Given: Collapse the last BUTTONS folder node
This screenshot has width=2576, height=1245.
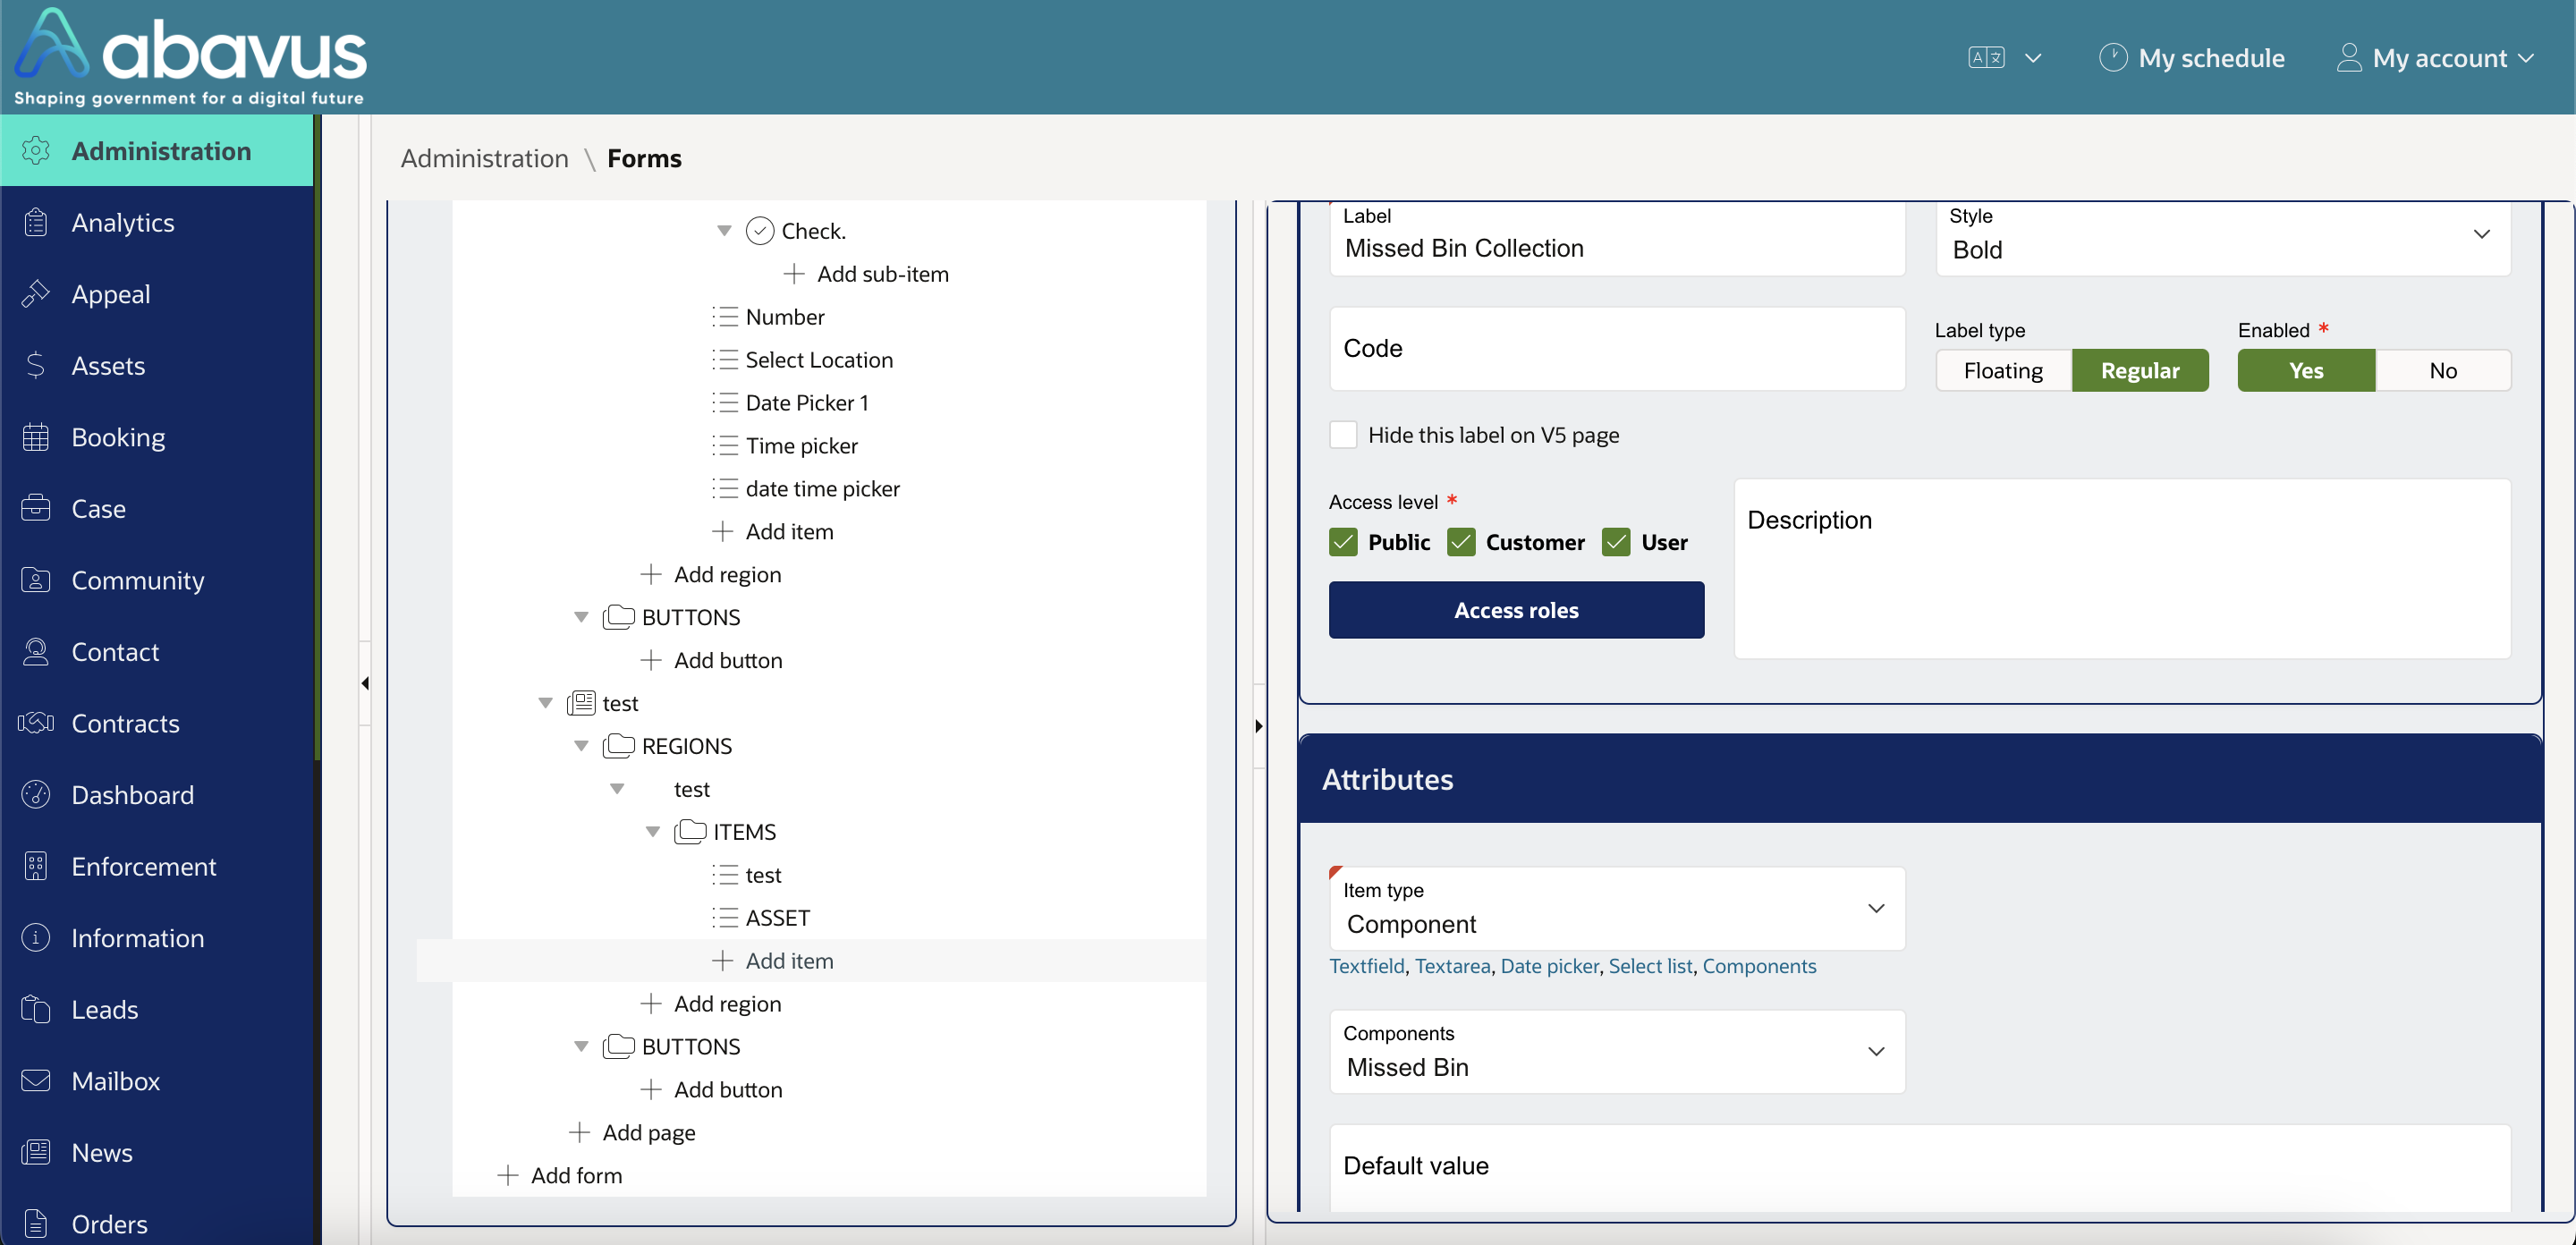Looking at the screenshot, I should 581,1046.
